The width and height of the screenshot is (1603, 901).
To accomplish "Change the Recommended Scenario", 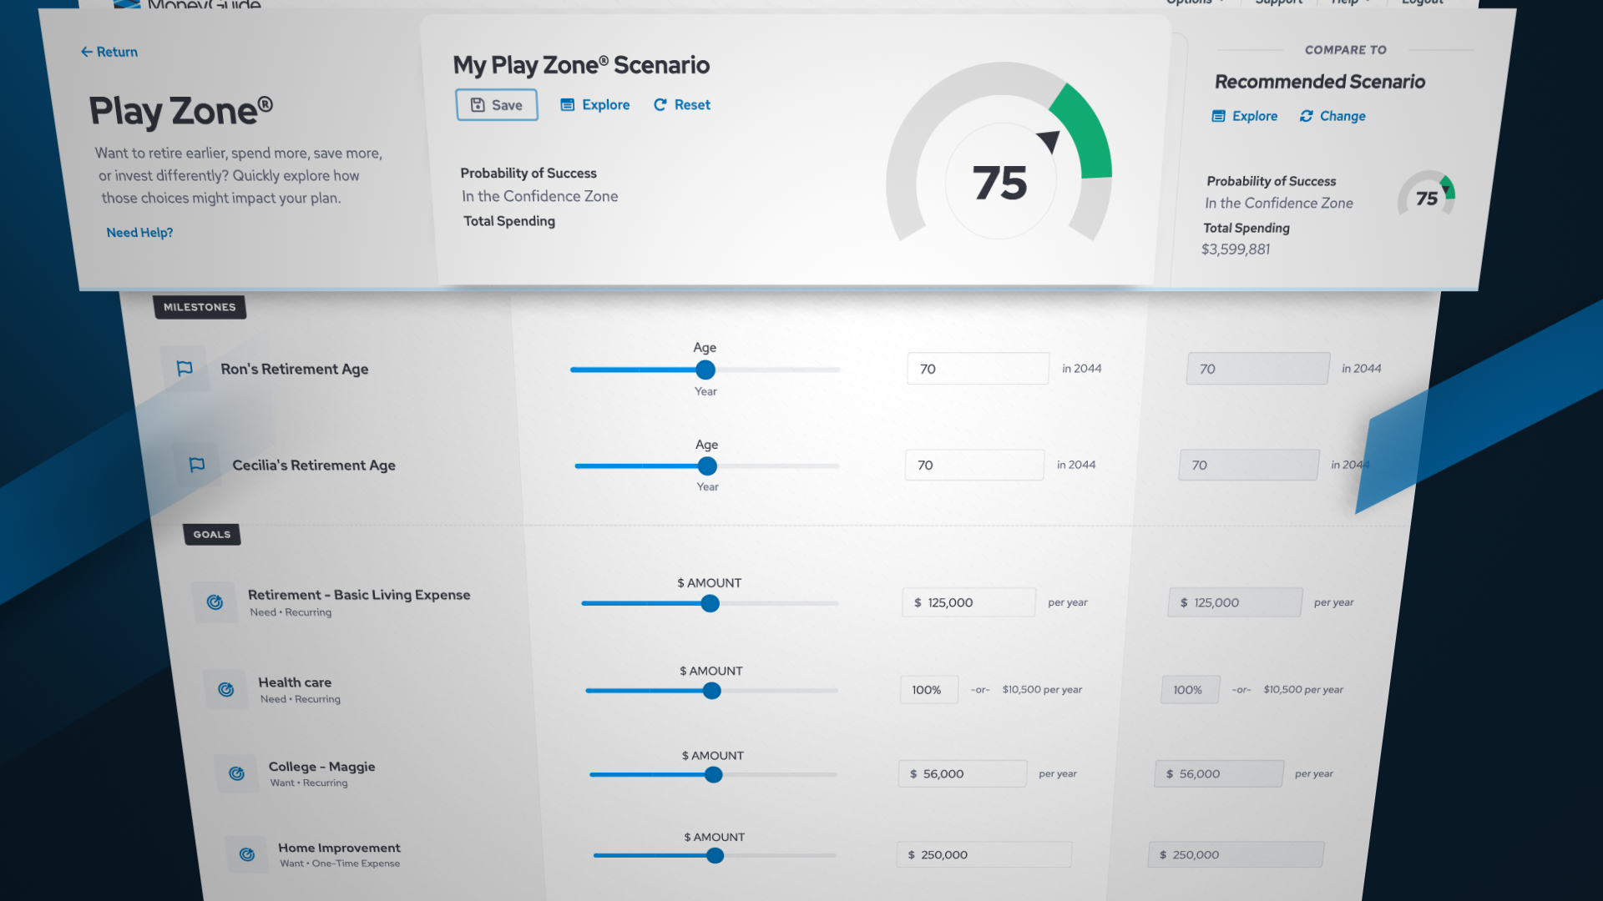I will tap(1332, 116).
